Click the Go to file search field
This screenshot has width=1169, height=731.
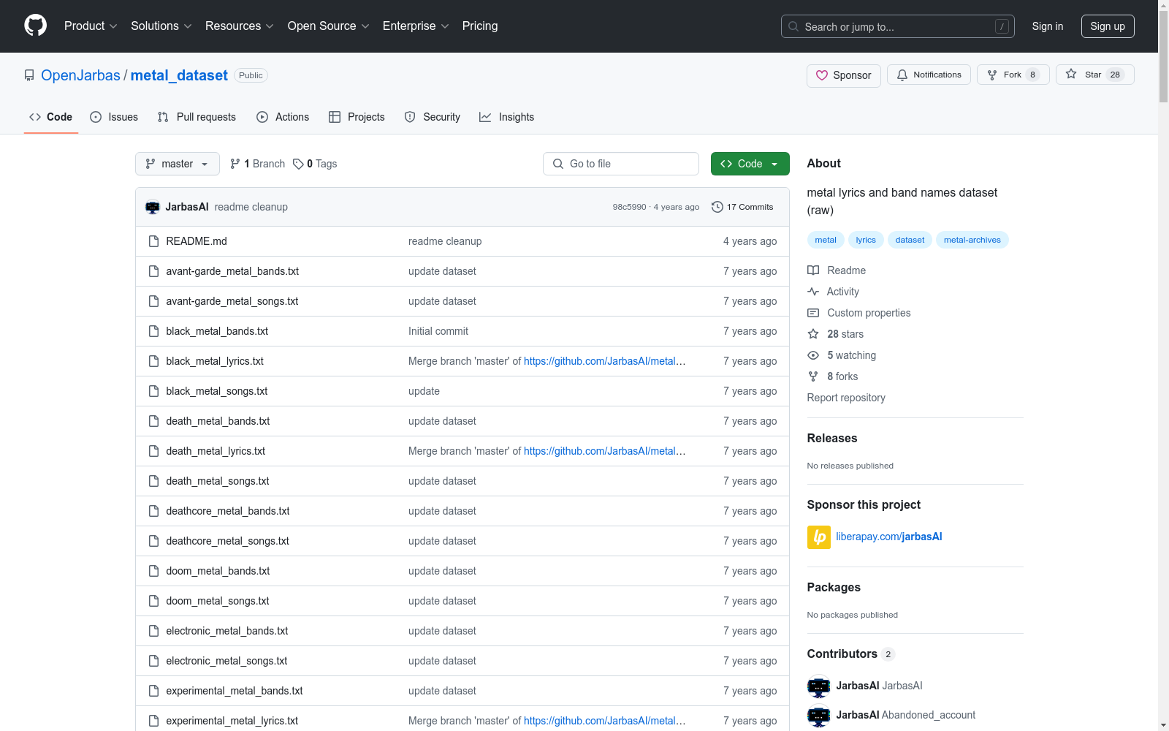621,164
